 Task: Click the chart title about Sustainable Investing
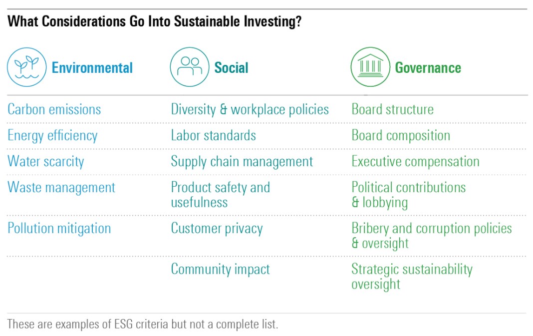pyautogui.click(x=154, y=22)
